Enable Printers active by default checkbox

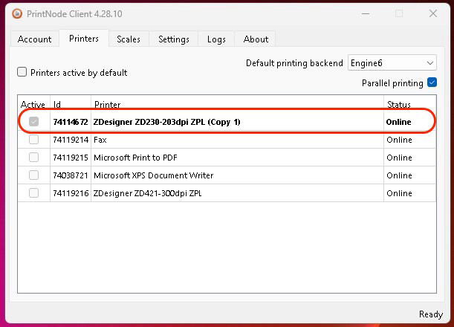(22, 72)
